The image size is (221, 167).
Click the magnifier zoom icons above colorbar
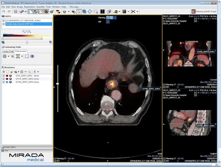(x=27, y=31)
